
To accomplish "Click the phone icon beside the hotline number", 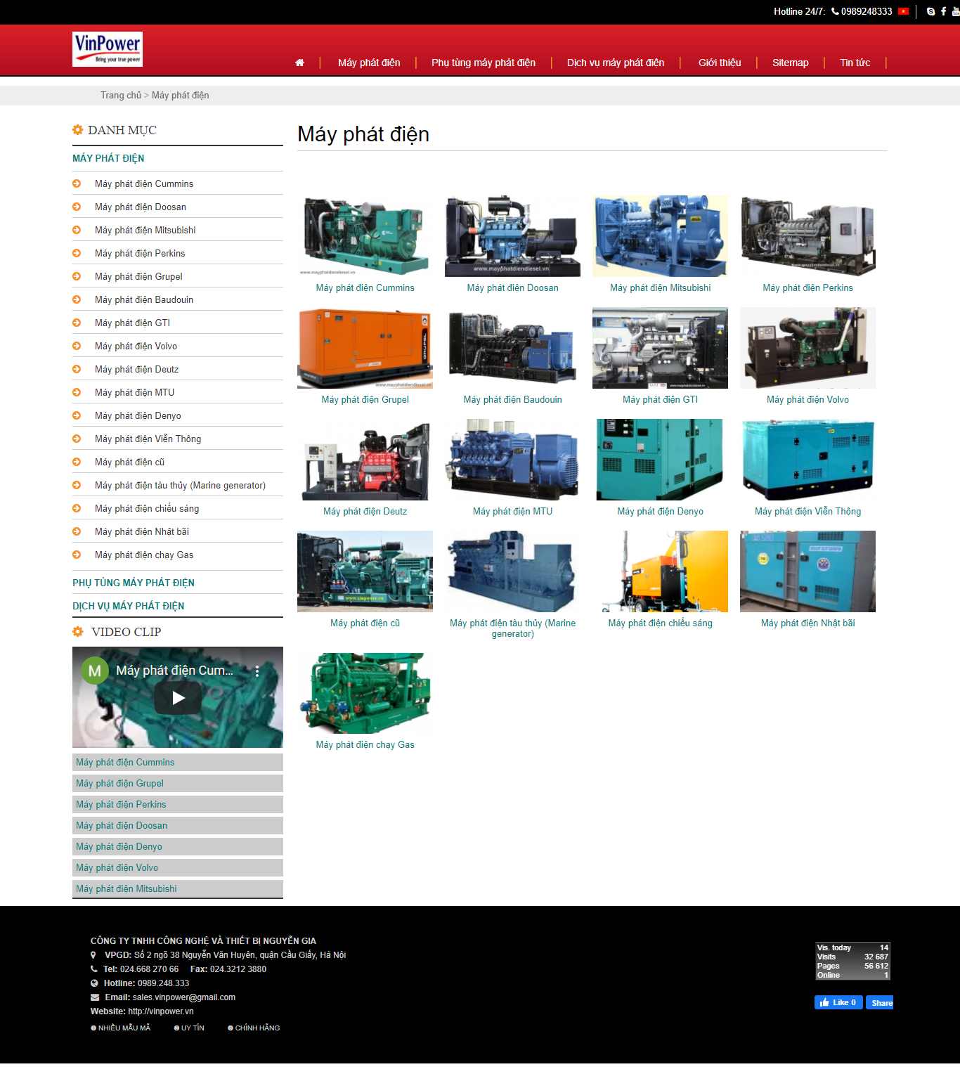I will (x=834, y=11).
